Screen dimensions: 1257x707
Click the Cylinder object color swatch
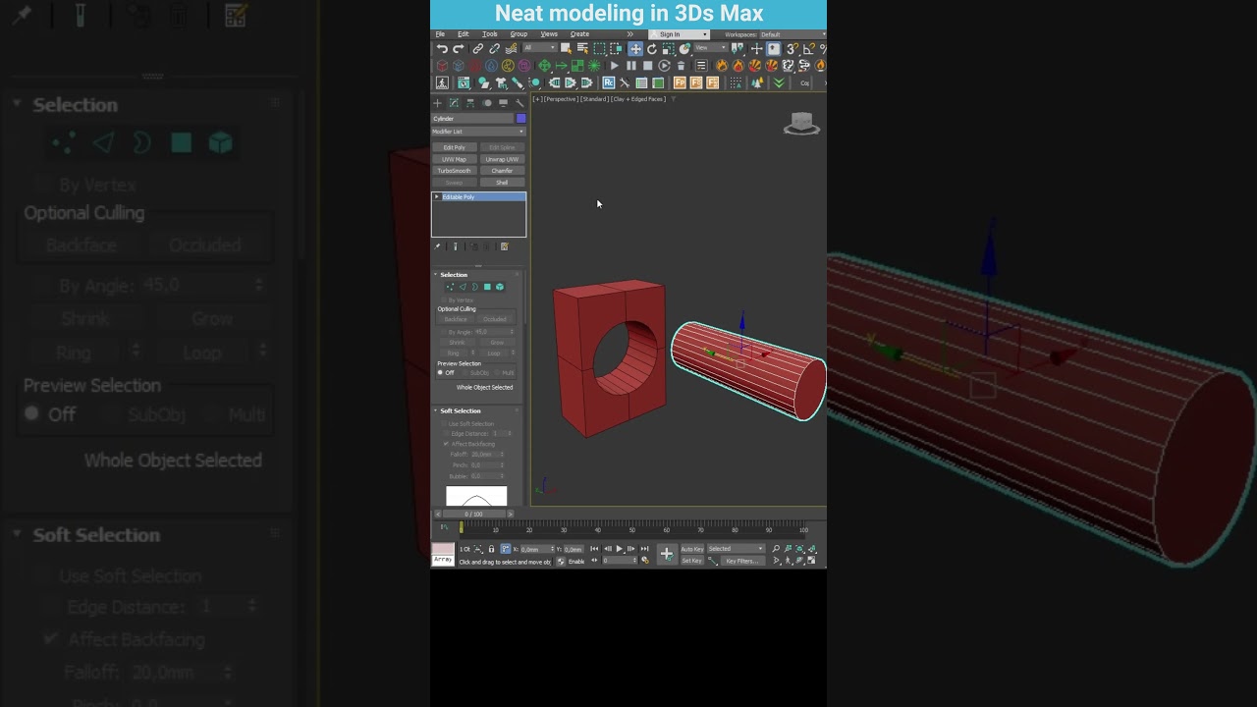click(x=520, y=119)
